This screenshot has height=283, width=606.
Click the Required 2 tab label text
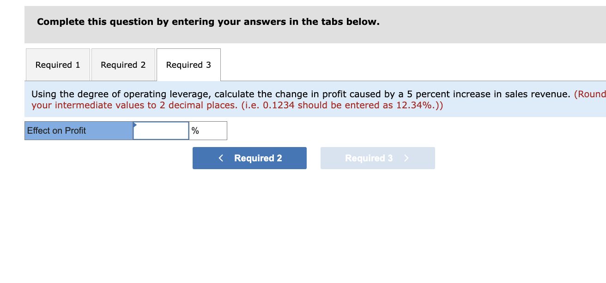123,65
